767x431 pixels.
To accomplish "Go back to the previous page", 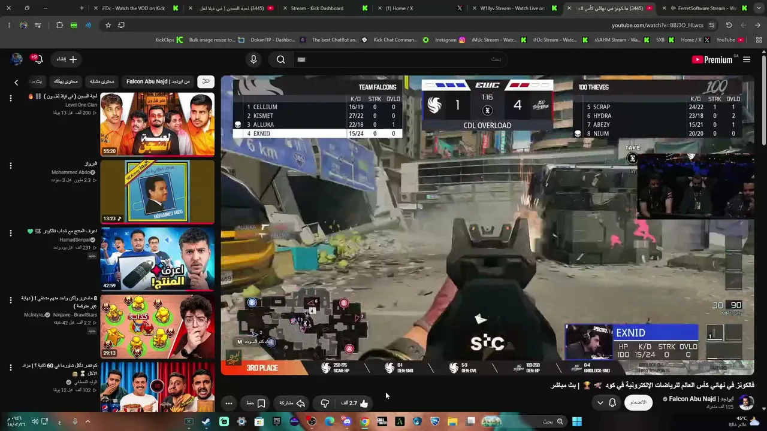I will [x=758, y=25].
